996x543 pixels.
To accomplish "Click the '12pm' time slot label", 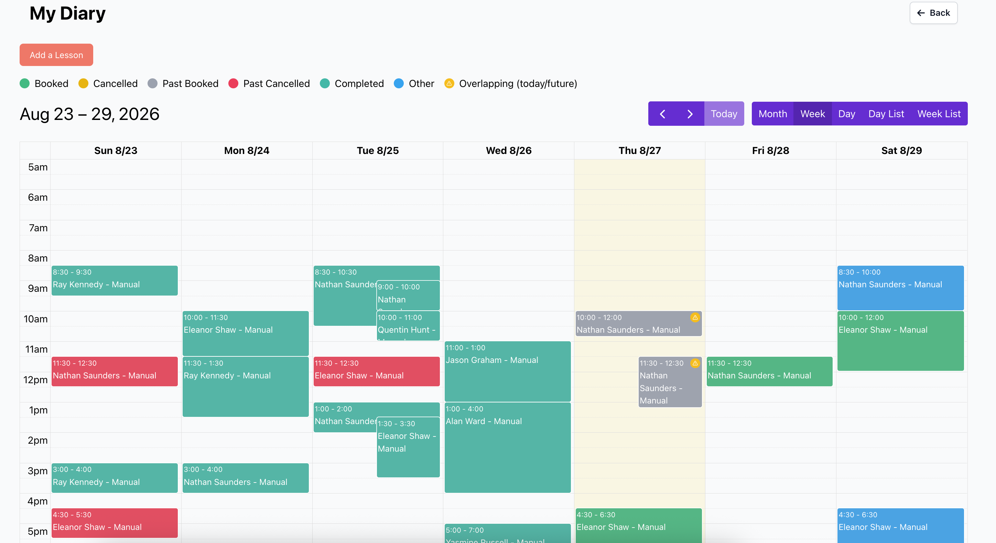I will [x=35, y=380].
